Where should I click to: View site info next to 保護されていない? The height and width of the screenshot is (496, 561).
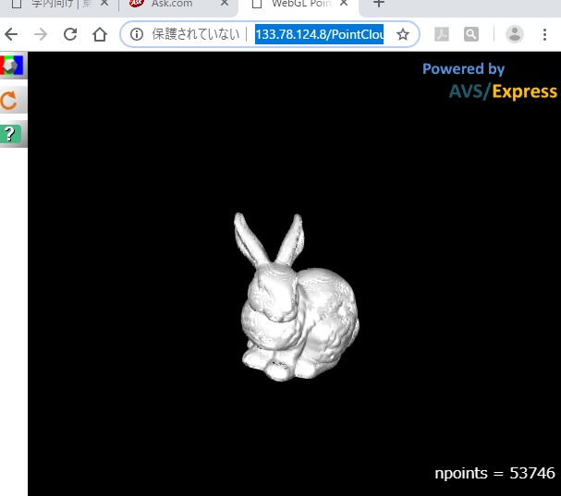pos(137,34)
